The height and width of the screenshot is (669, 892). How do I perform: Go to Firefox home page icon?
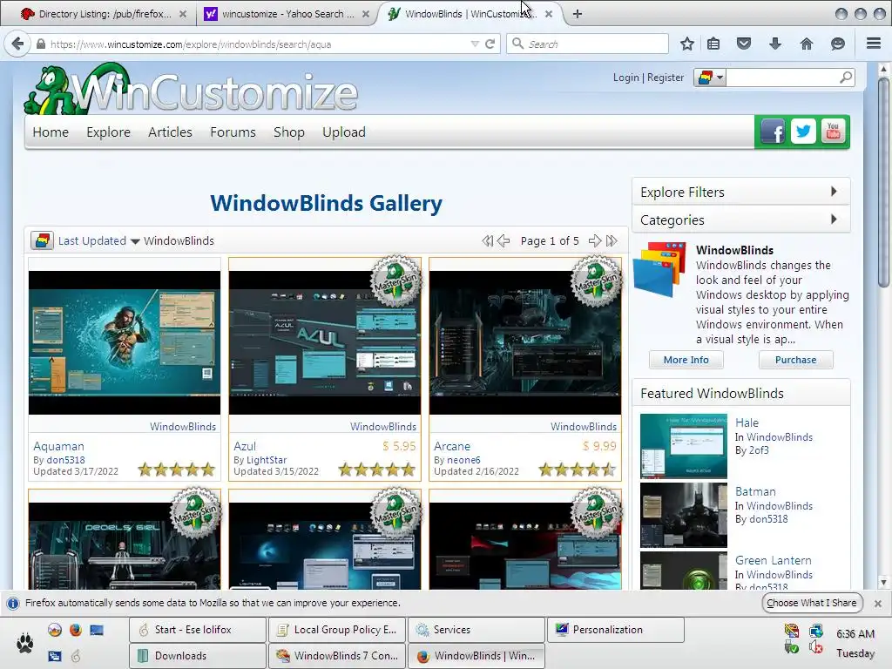[x=806, y=44]
